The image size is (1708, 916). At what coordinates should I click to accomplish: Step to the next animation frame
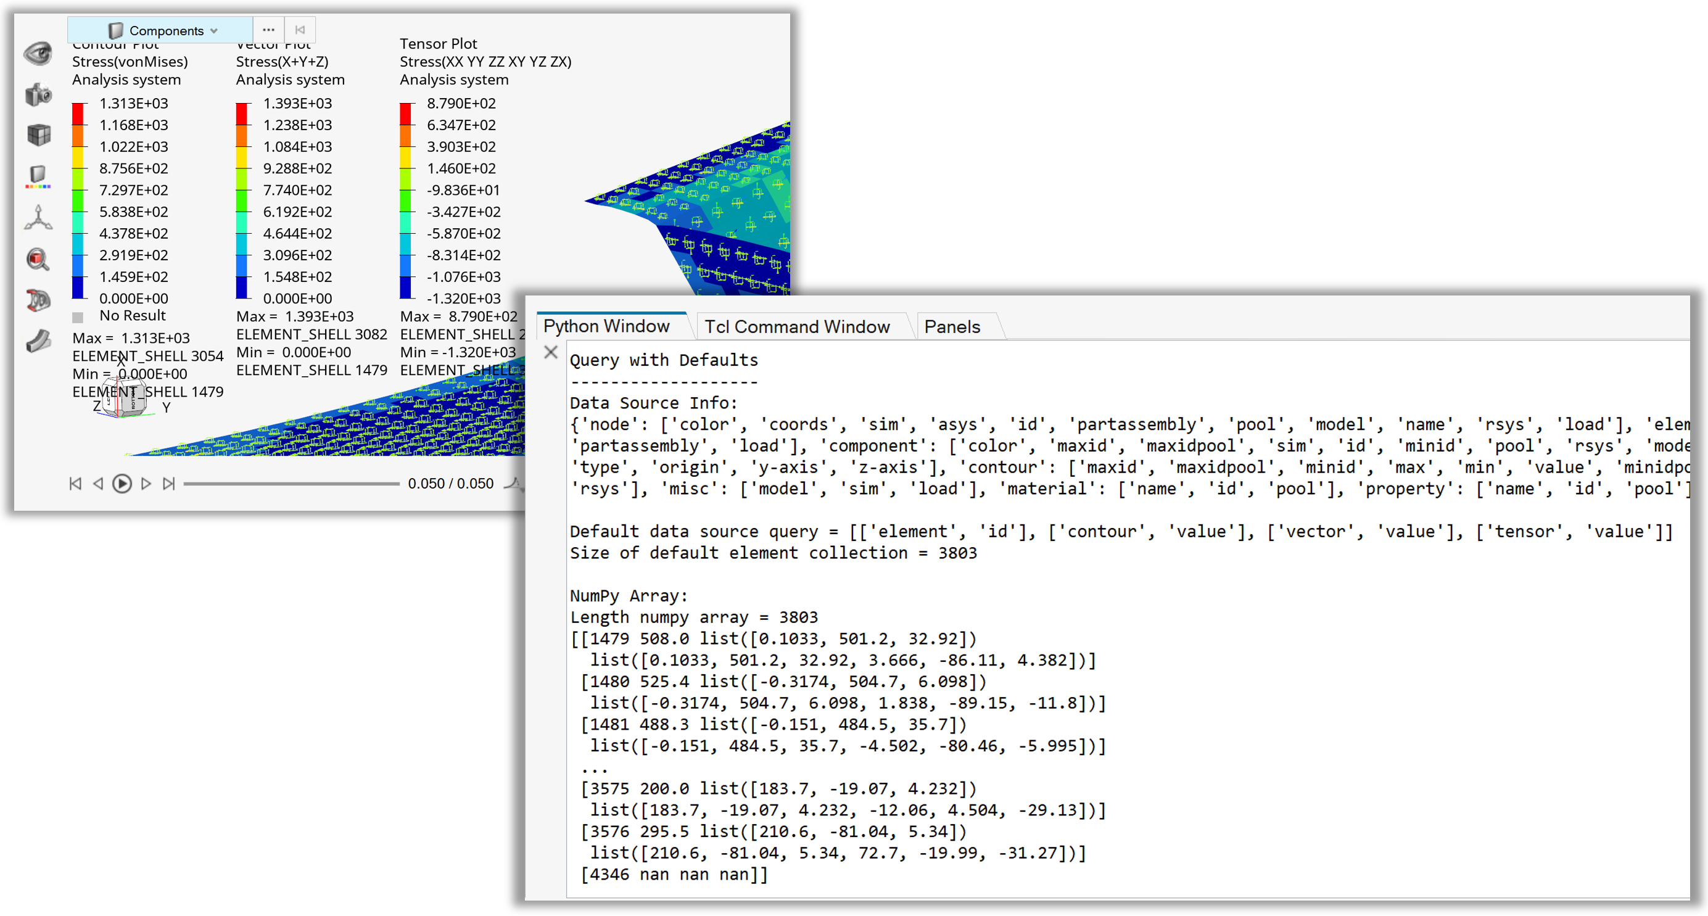[147, 484]
